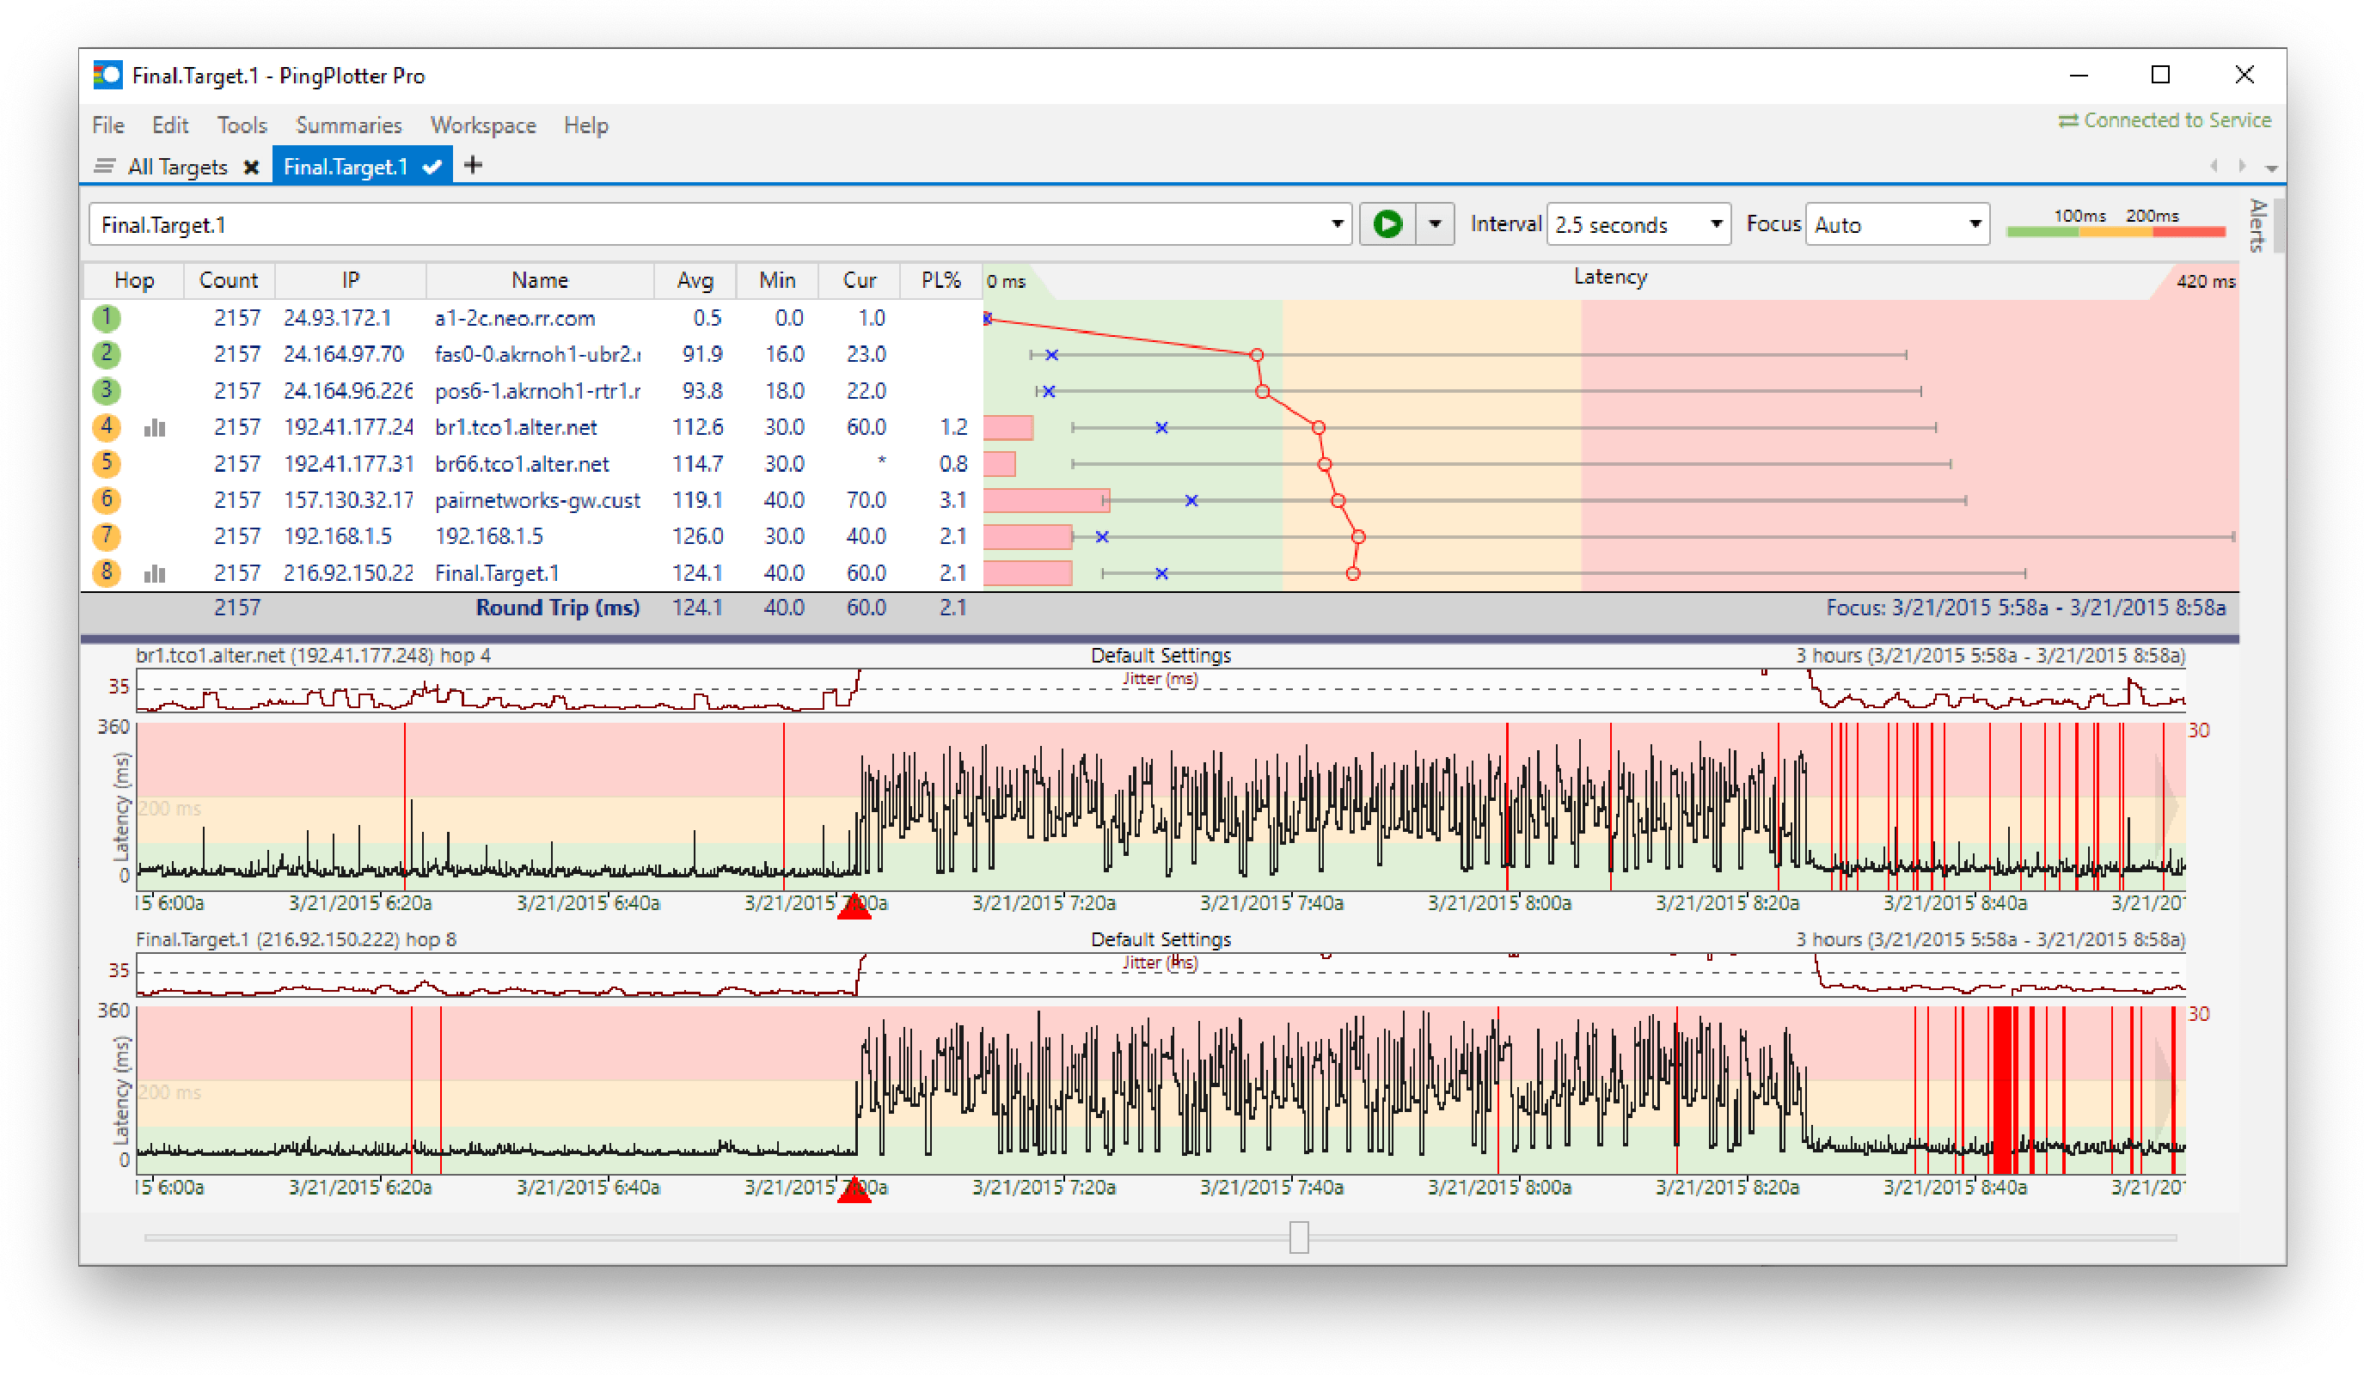Viewport: 2364px width, 1375px height.
Task: Open the Workspace menu
Action: coord(483,125)
